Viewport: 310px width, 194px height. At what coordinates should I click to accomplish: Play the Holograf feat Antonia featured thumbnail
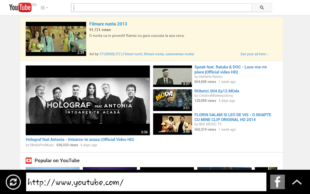coord(88,100)
